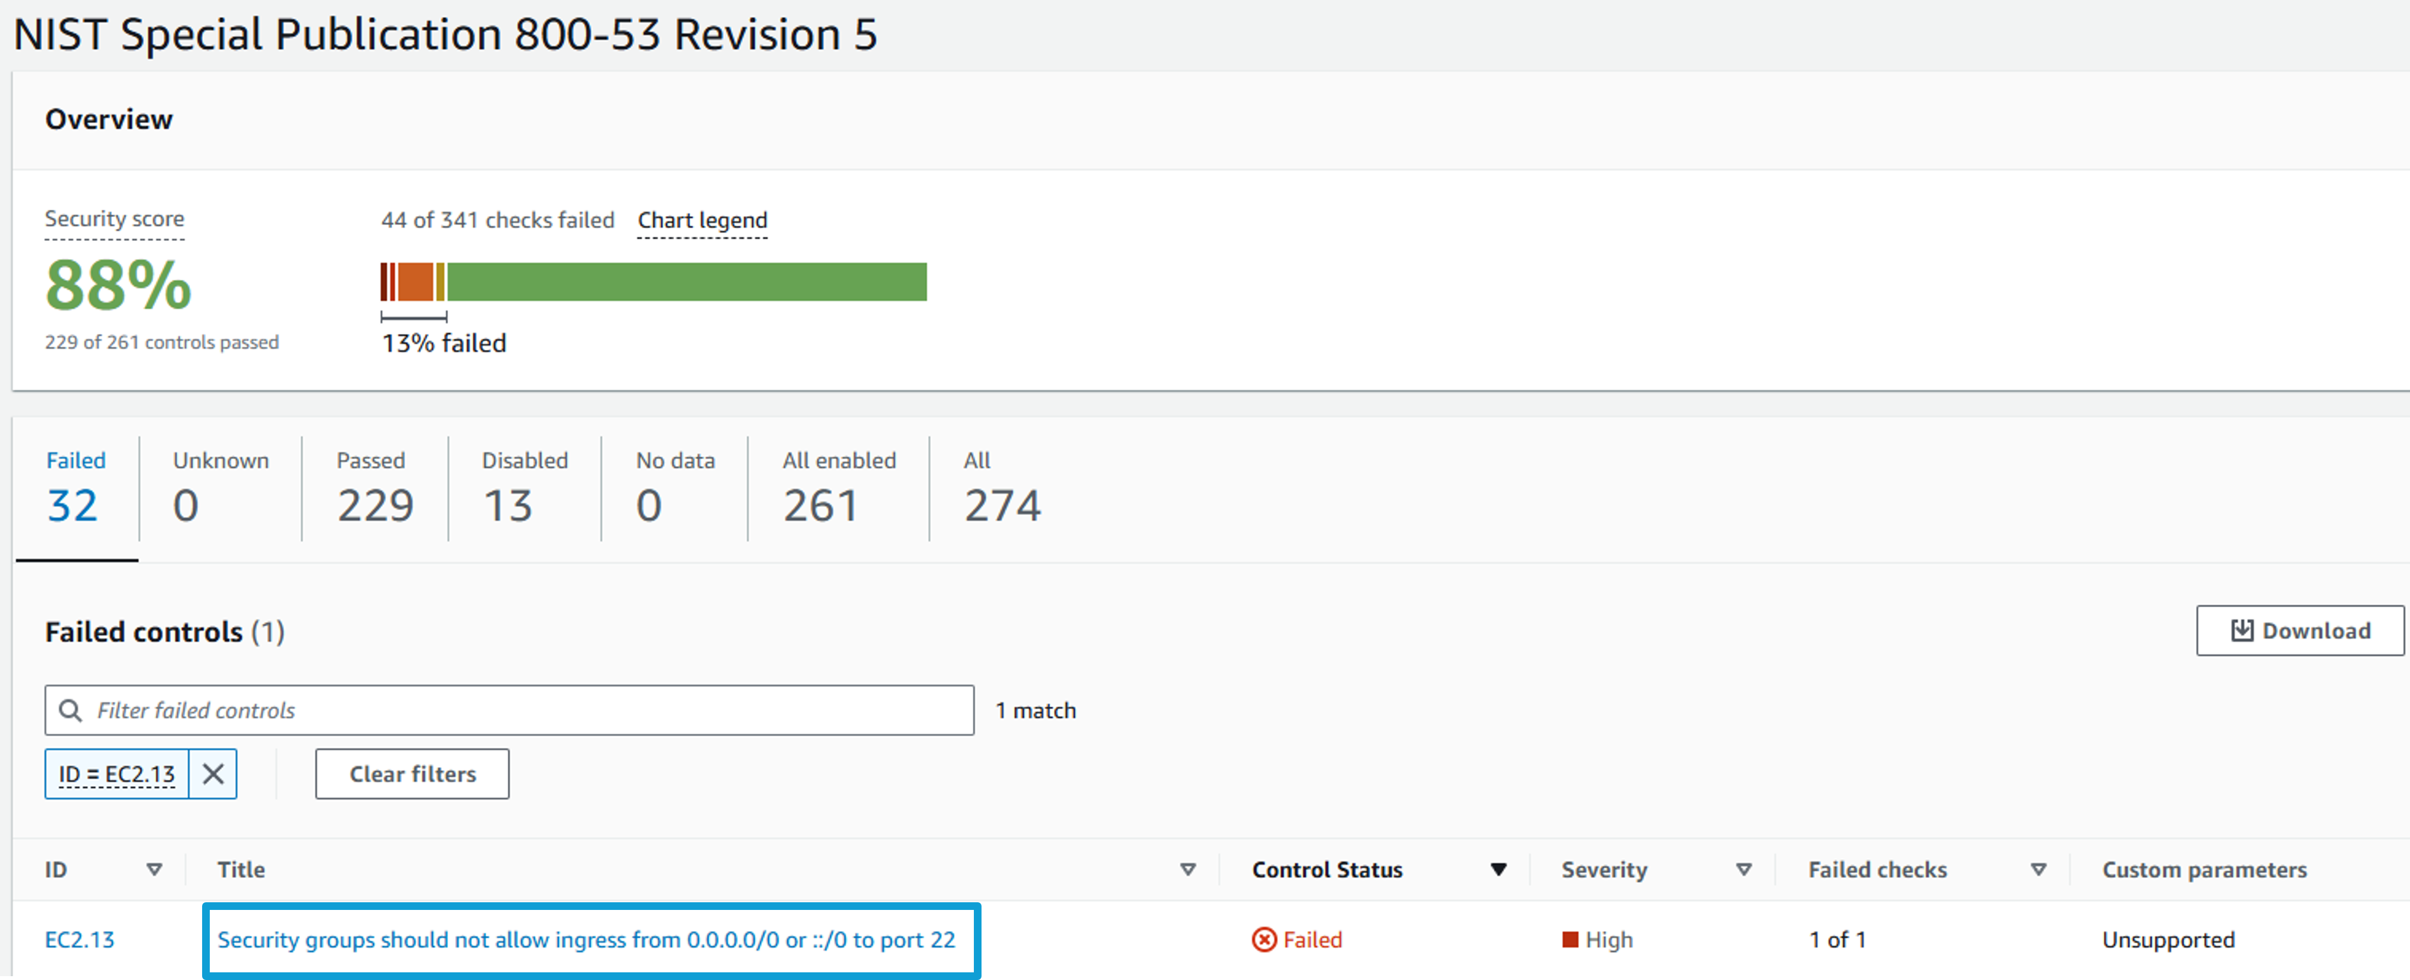This screenshot has width=2410, height=980.
Task: Click the High severity red square icon
Action: pos(1570,939)
